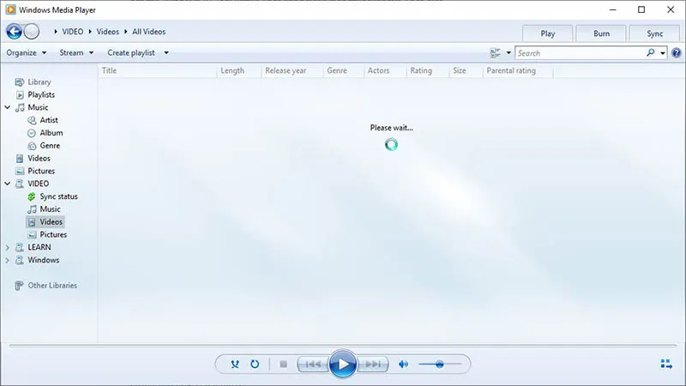Screen dimensions: 686x386
Task: Click the Windows Media Player title icon
Action: [x=10, y=9]
